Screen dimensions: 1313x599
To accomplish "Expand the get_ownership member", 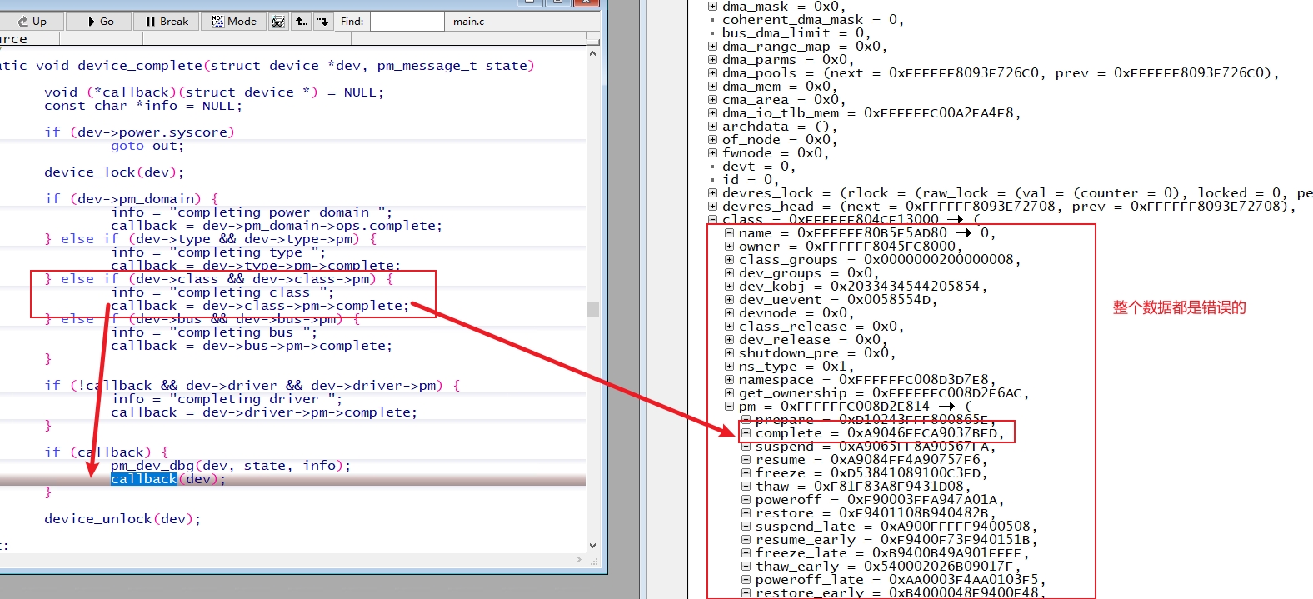I will (x=729, y=393).
